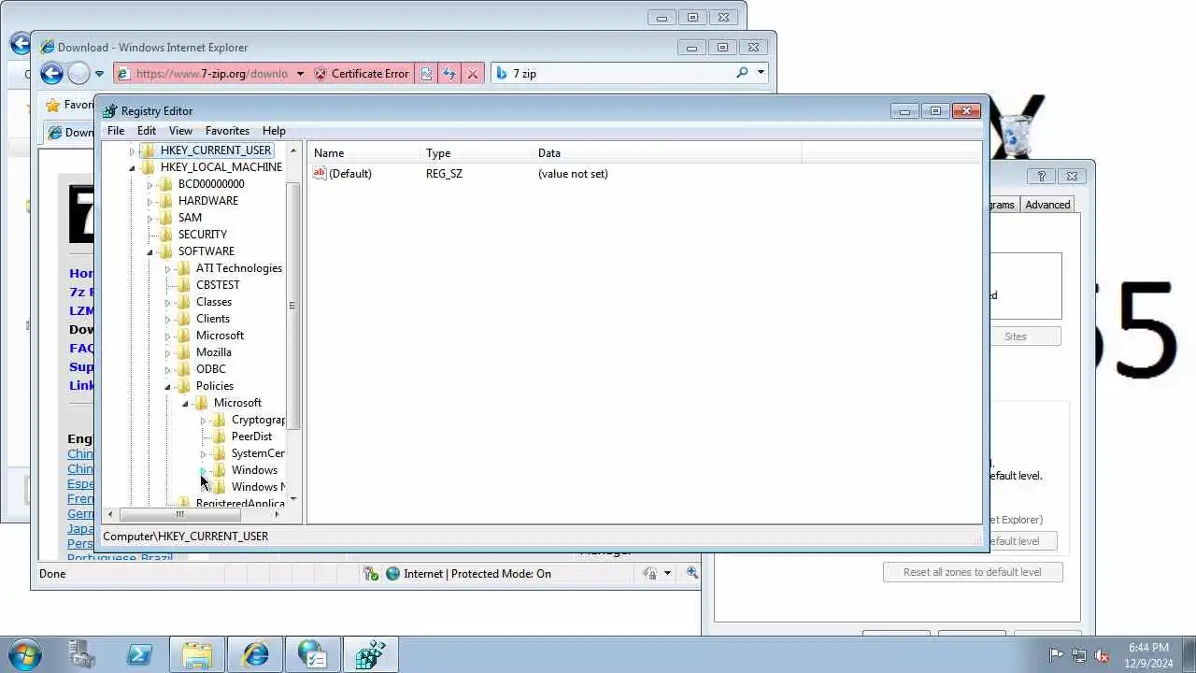
Task: Expand the Cryptography key arrow
Action: click(x=203, y=421)
